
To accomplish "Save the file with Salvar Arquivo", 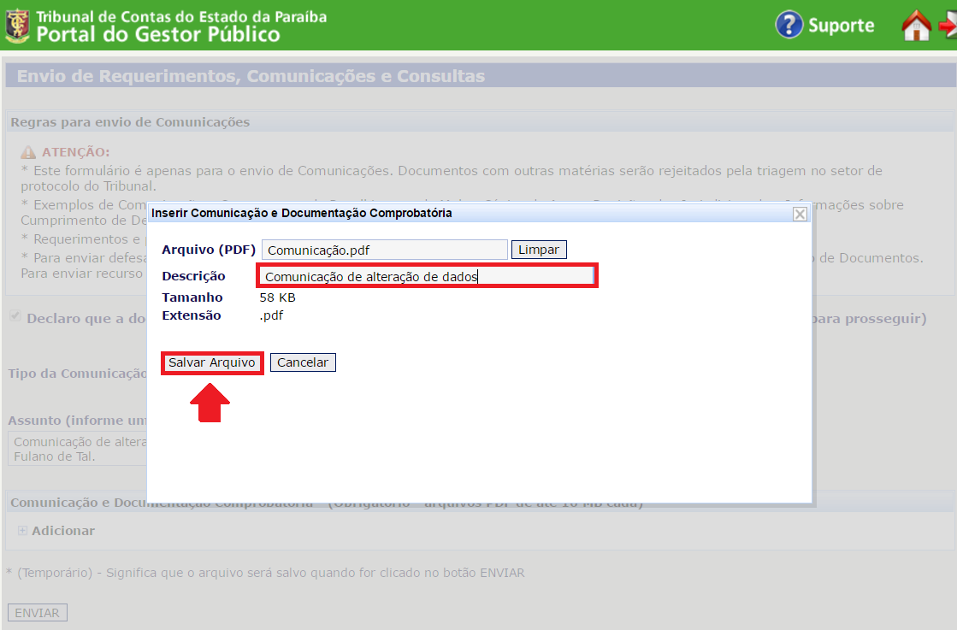I will click(211, 362).
